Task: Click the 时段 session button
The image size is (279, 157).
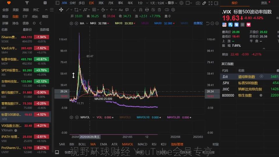Action: pos(215,144)
